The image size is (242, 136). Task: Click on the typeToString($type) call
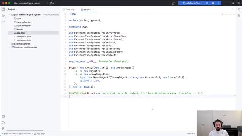pyautogui.click(x=82, y=93)
